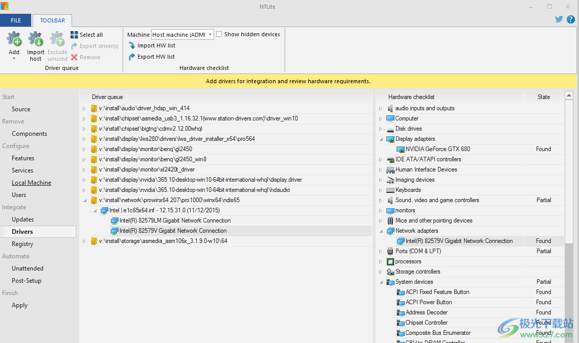Select the Address Decoder device row

coord(470,312)
